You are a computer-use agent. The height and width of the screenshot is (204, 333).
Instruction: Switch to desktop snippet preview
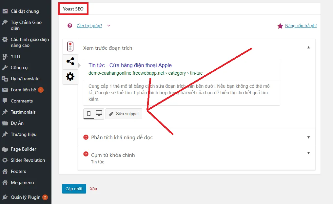tap(99, 114)
